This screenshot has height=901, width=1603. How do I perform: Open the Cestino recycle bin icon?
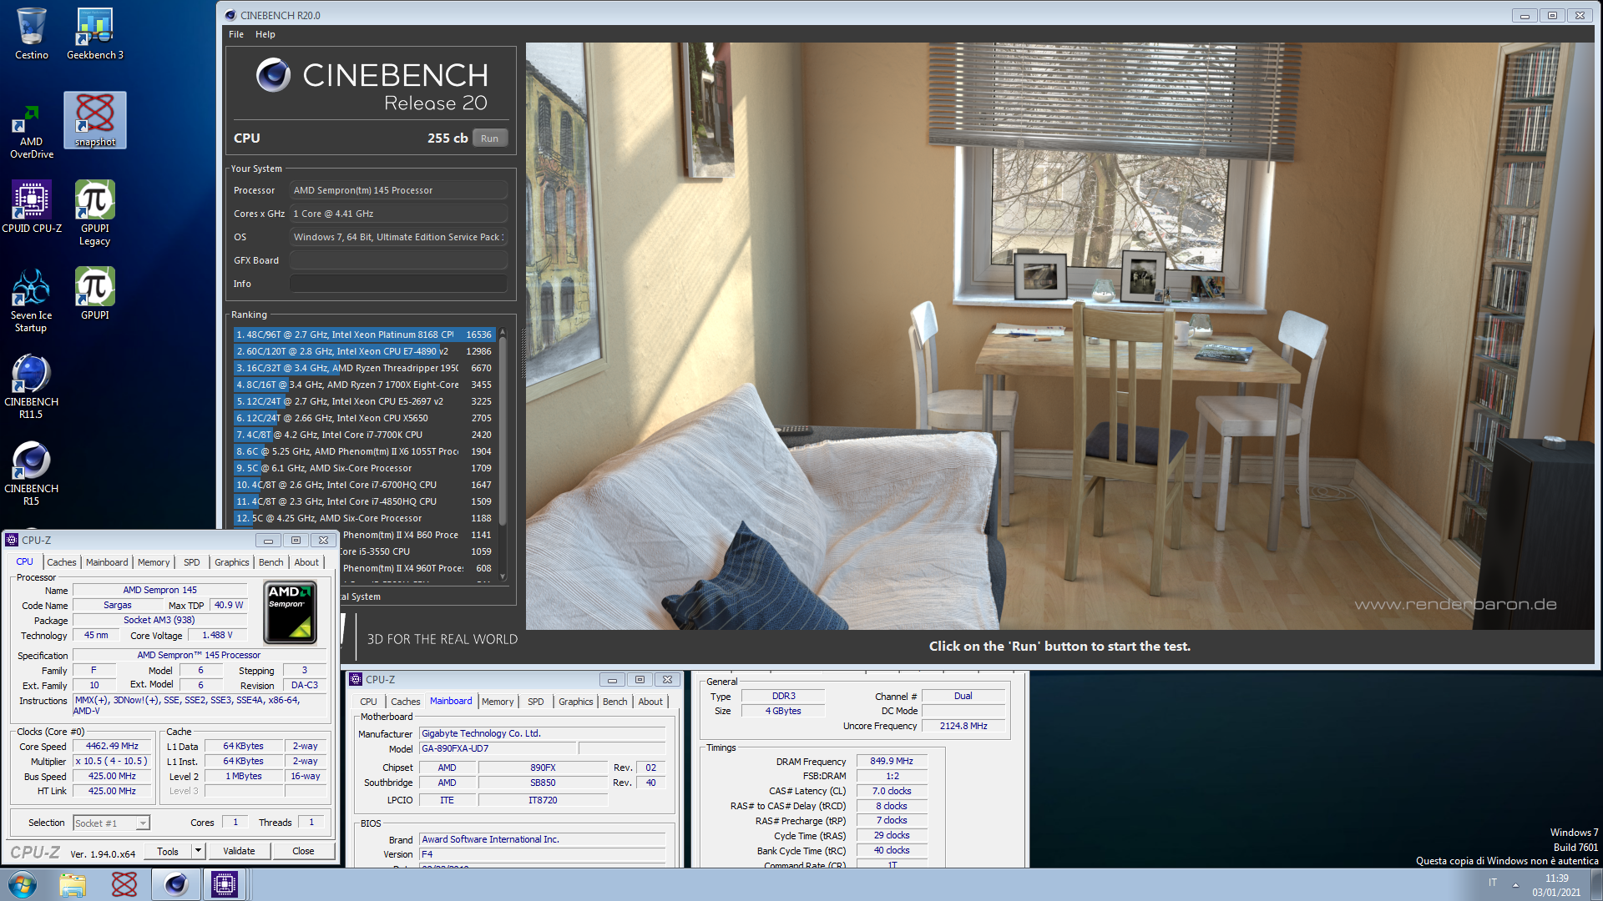pyautogui.click(x=32, y=34)
